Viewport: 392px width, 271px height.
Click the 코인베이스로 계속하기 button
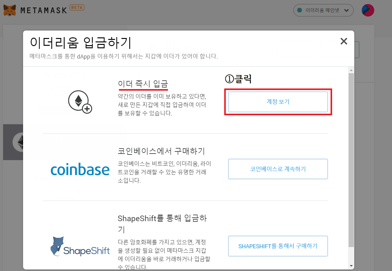[278, 169]
